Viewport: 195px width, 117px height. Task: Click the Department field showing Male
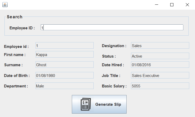pos(64,86)
